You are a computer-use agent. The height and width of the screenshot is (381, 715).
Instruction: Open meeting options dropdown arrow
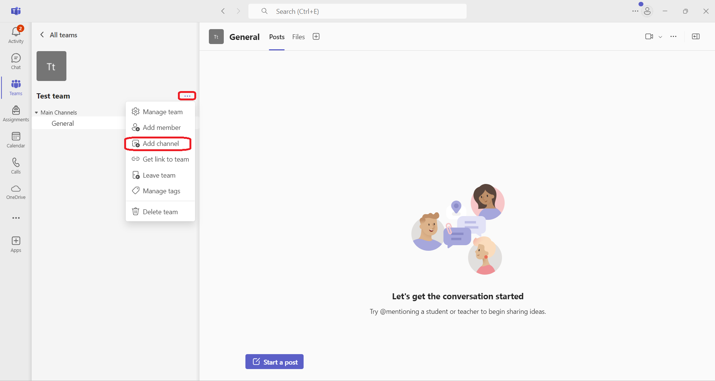[660, 37]
